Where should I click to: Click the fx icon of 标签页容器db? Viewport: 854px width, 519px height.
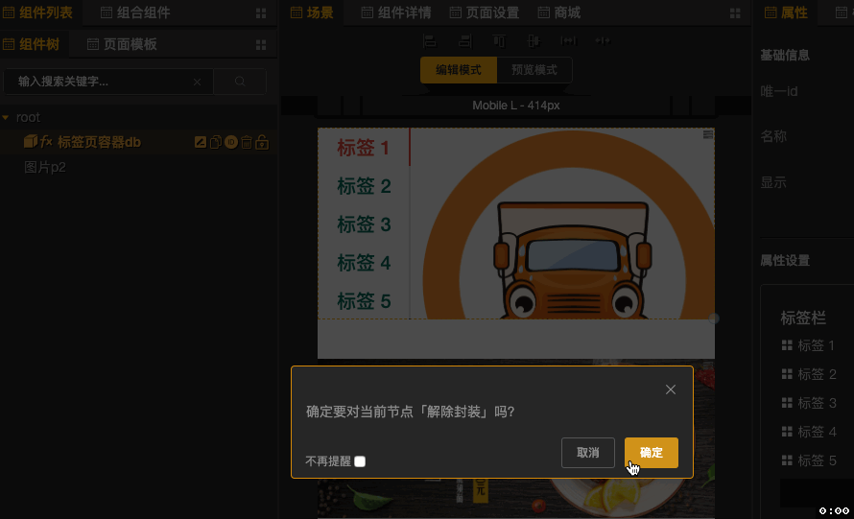(x=46, y=142)
